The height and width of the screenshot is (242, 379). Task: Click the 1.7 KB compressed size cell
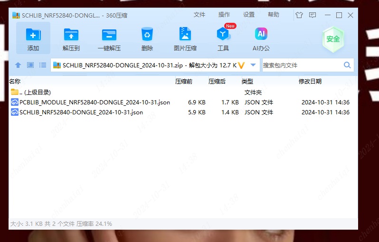(230, 102)
